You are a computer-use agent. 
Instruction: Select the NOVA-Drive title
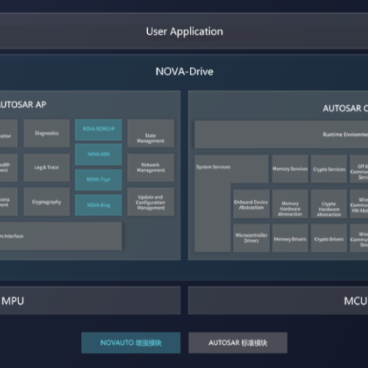185,71
